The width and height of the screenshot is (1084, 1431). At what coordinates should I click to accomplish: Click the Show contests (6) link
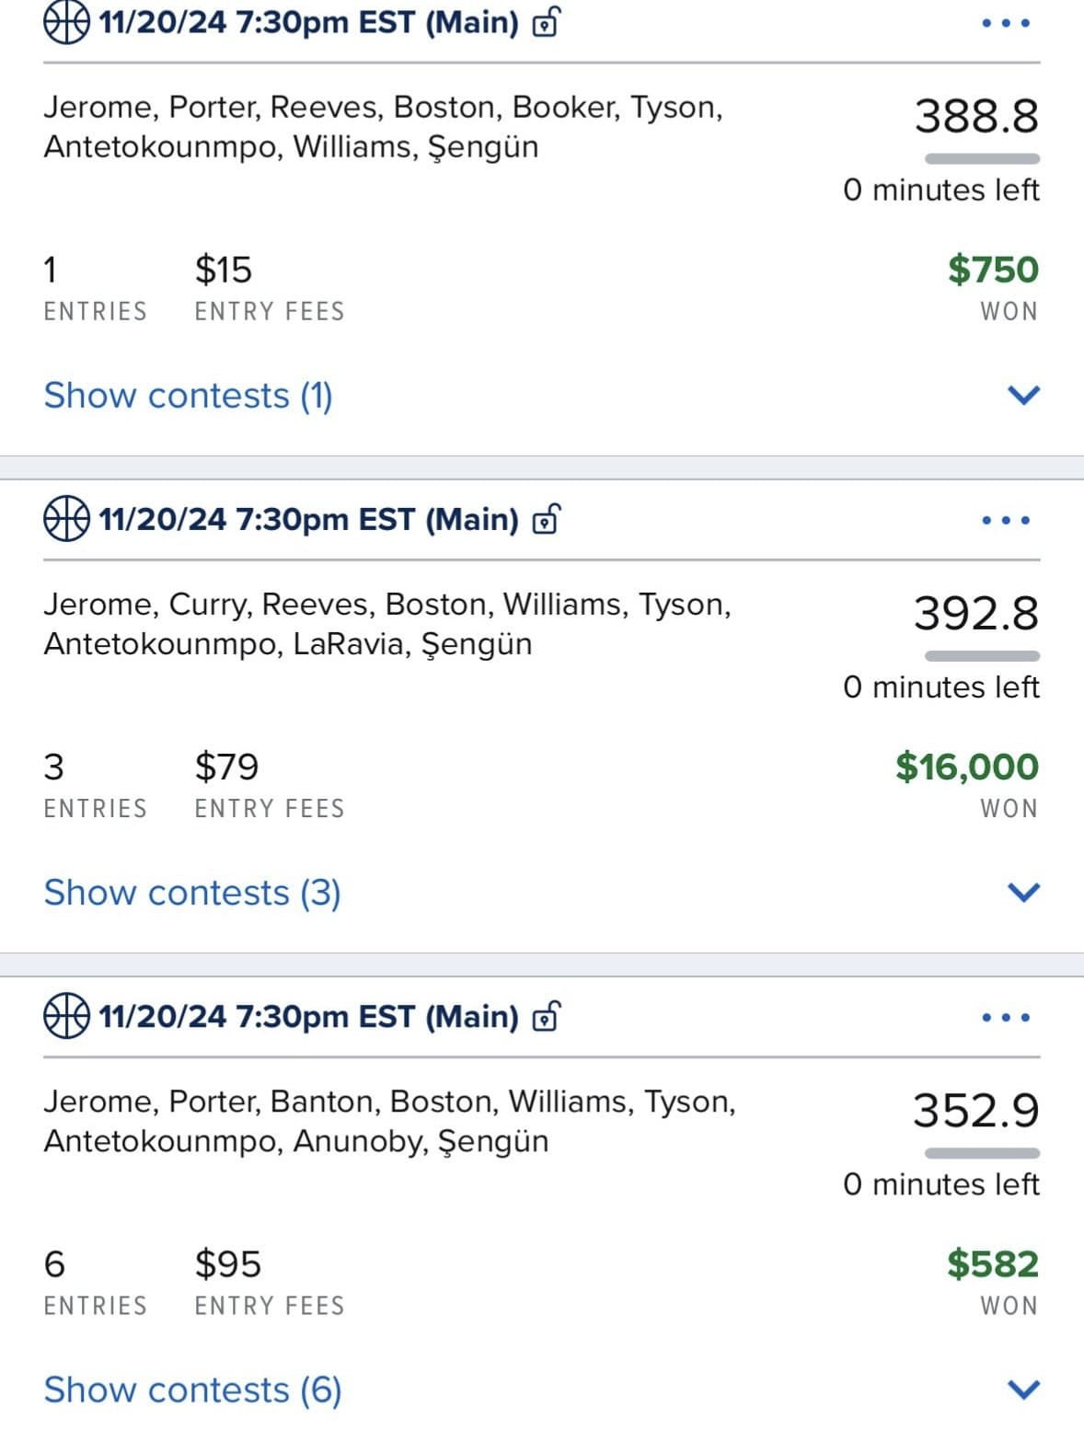(192, 1390)
